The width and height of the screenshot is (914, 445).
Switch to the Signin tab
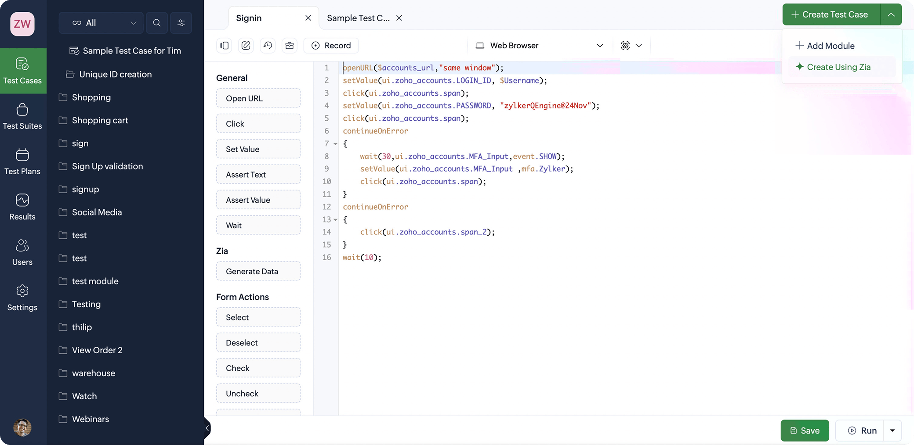click(x=249, y=18)
